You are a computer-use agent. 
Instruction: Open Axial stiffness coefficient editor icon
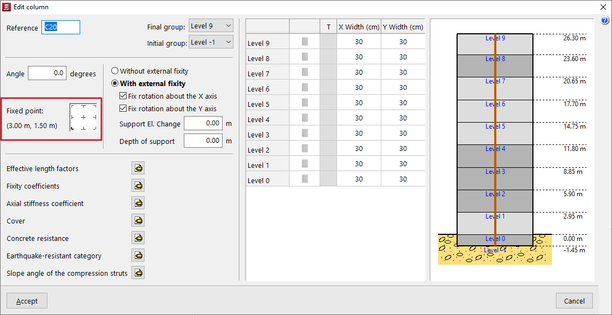pos(138,203)
